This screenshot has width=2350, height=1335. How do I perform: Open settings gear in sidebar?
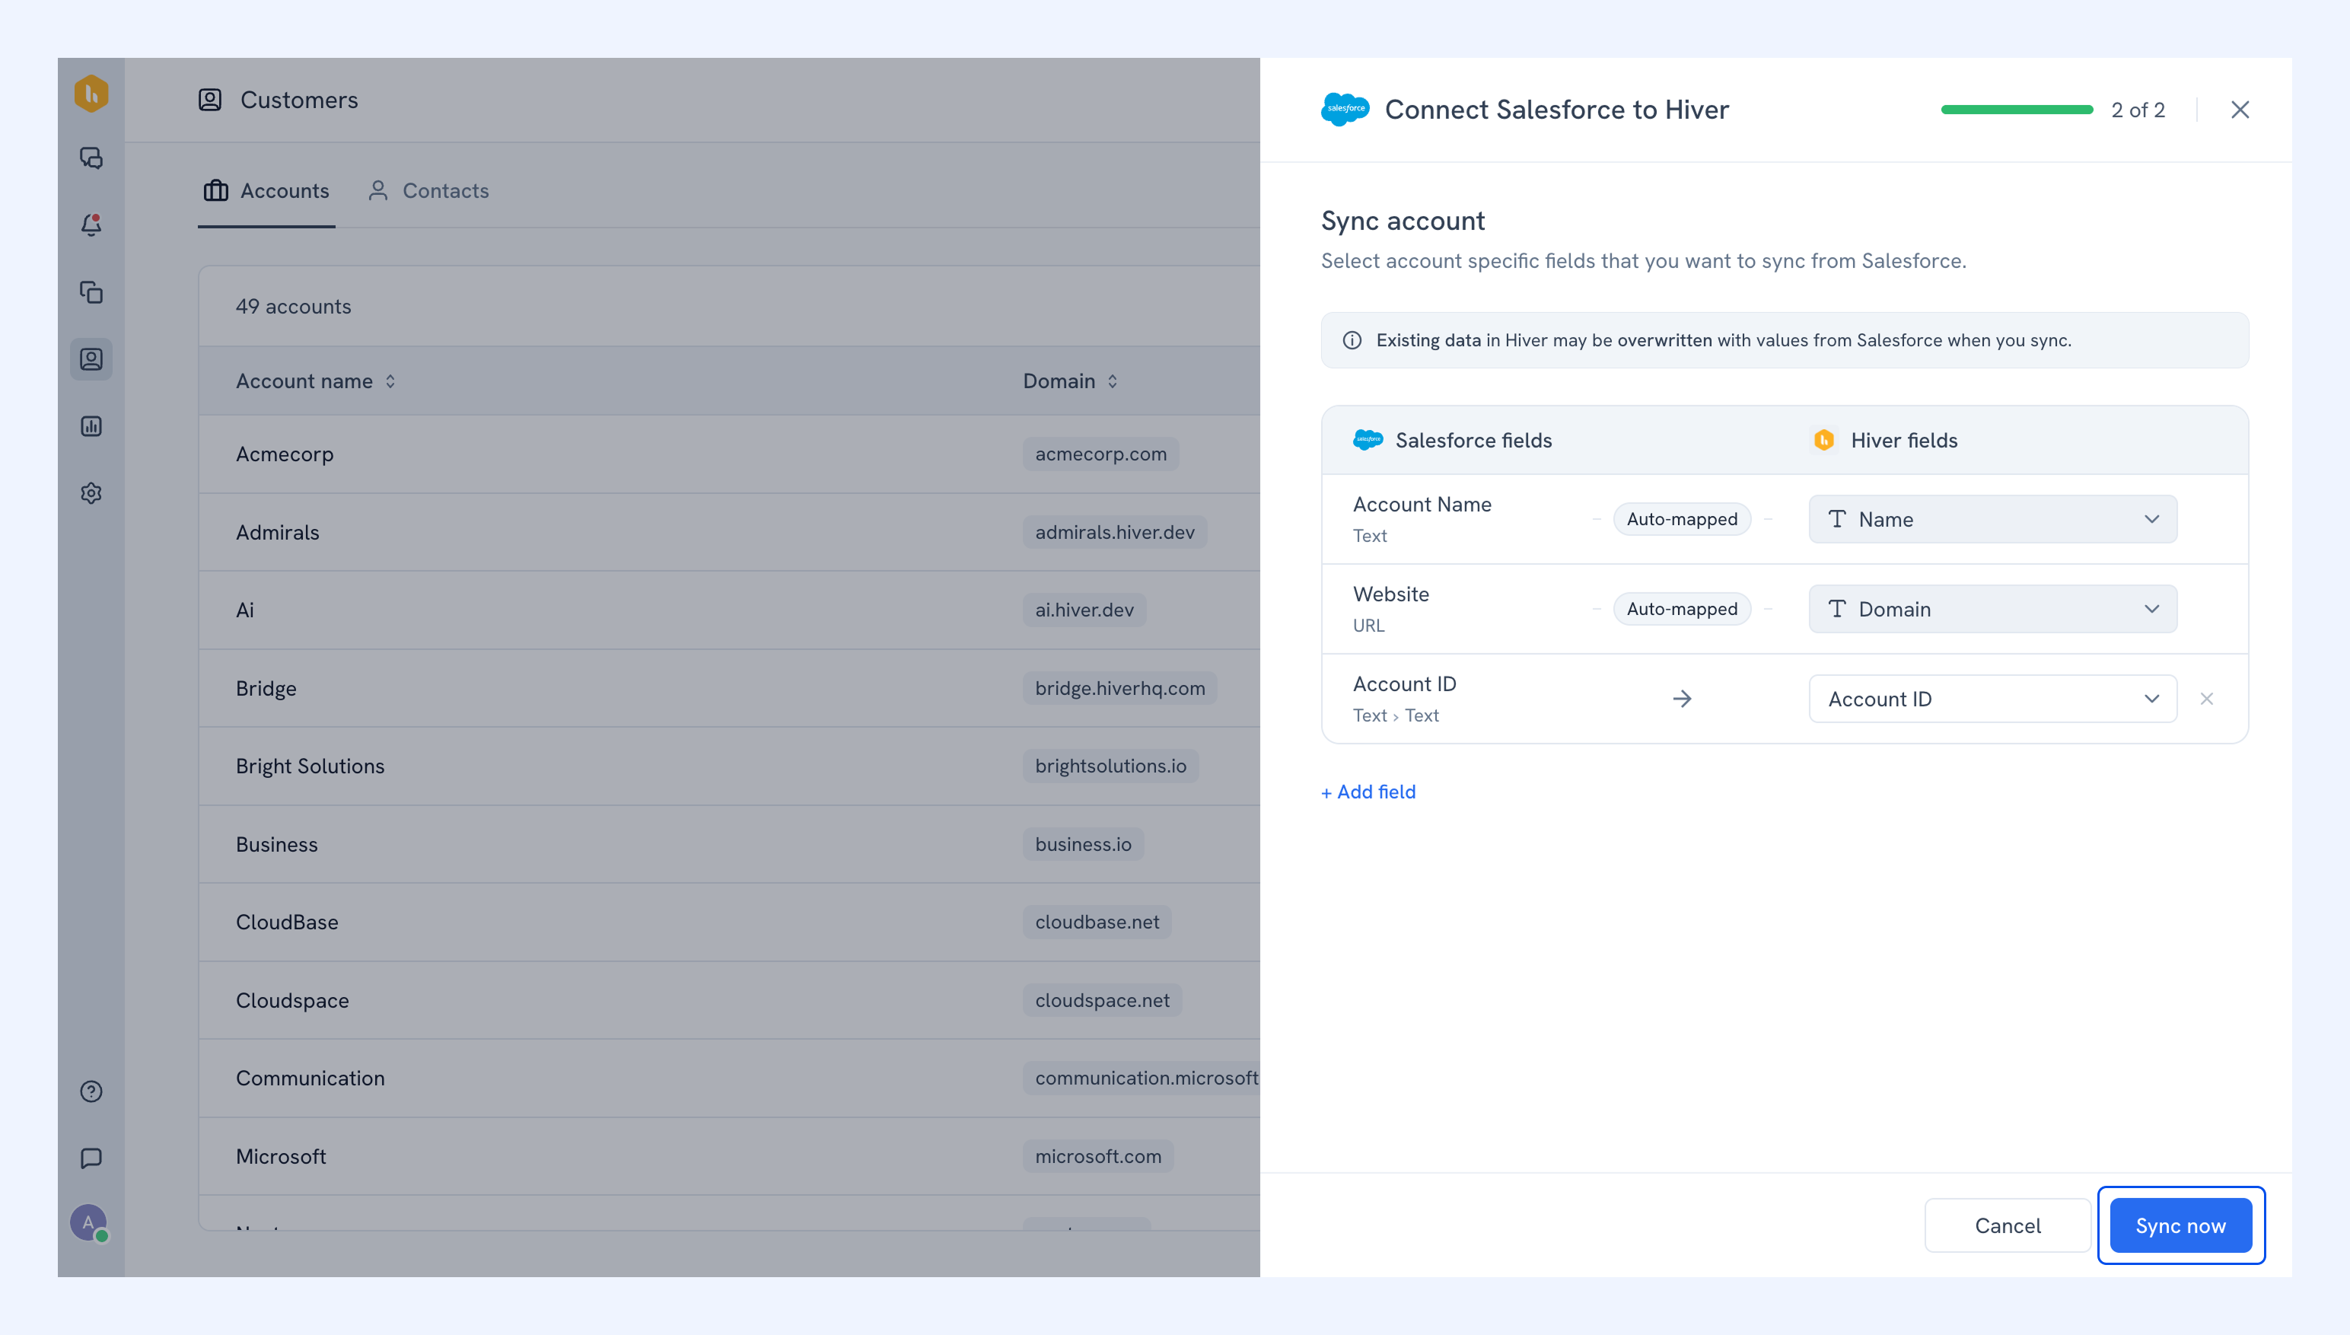coord(91,493)
